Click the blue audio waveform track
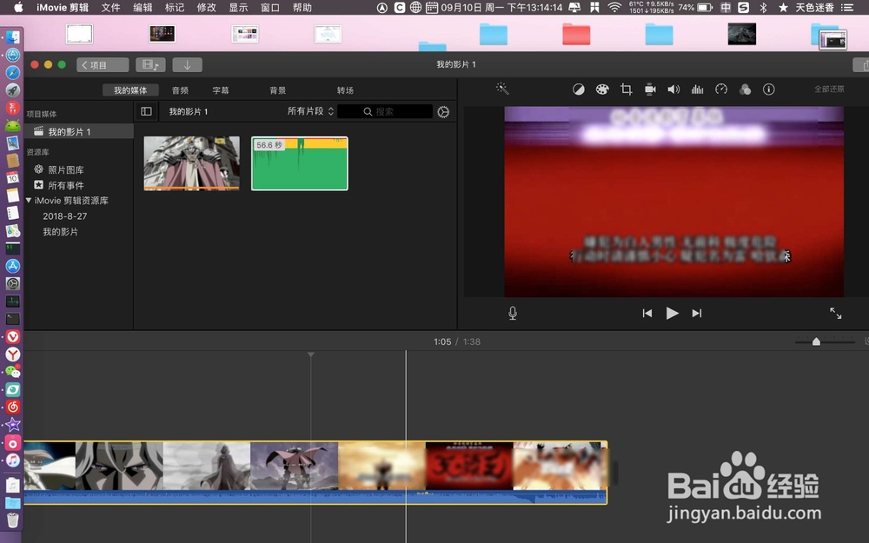 point(315,497)
